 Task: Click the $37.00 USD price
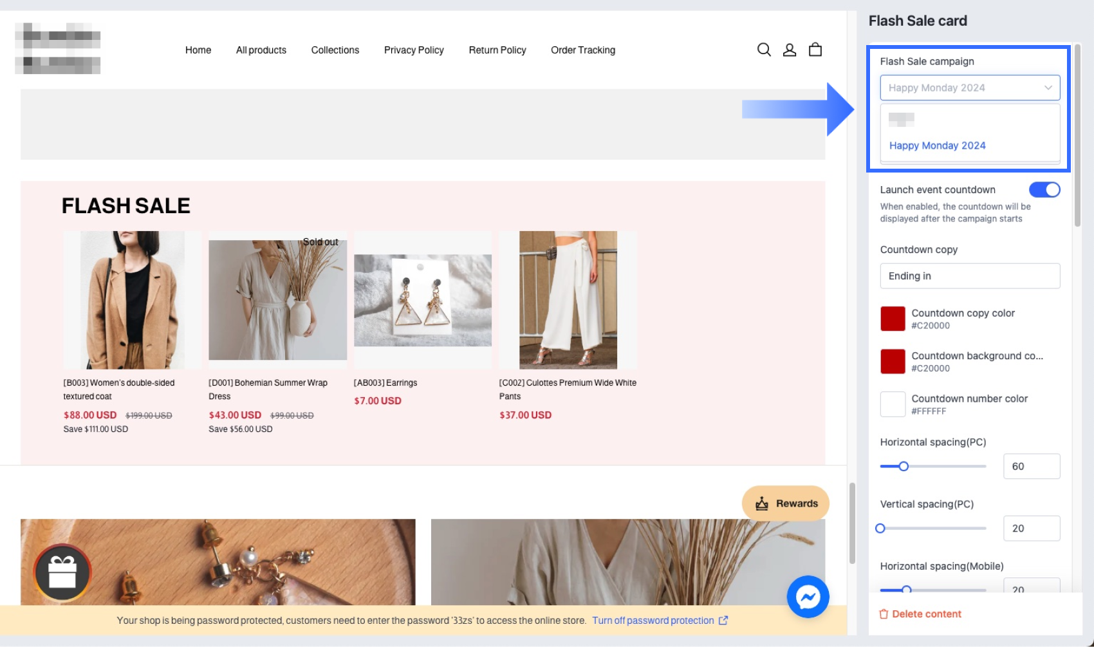coord(525,415)
